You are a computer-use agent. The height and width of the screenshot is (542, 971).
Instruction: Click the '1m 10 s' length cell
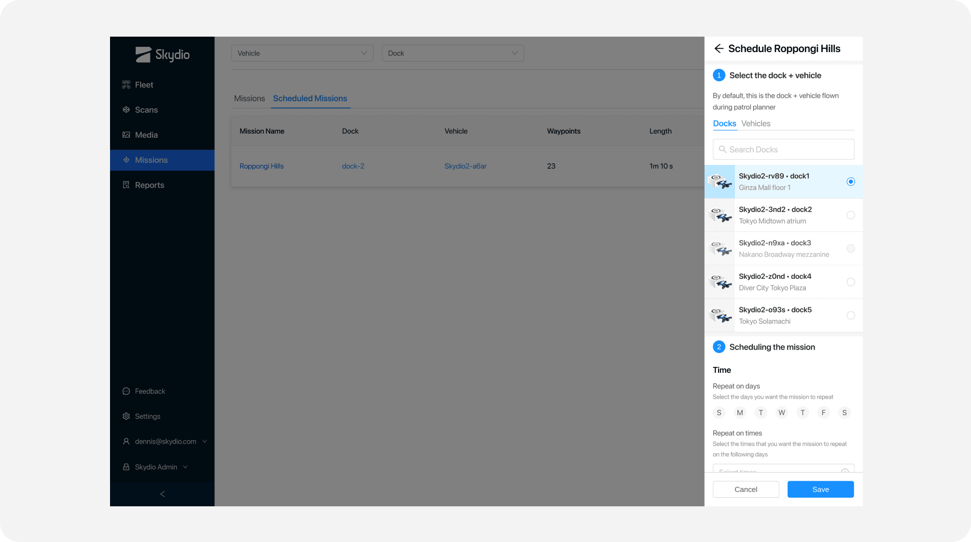[x=661, y=166]
